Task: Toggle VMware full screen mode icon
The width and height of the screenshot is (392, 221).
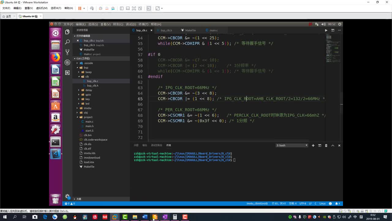Action: coord(134,8)
